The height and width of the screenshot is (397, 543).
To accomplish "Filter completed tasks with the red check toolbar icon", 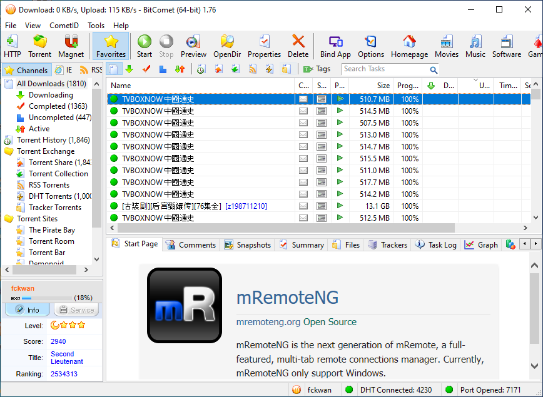I will tap(146, 69).
